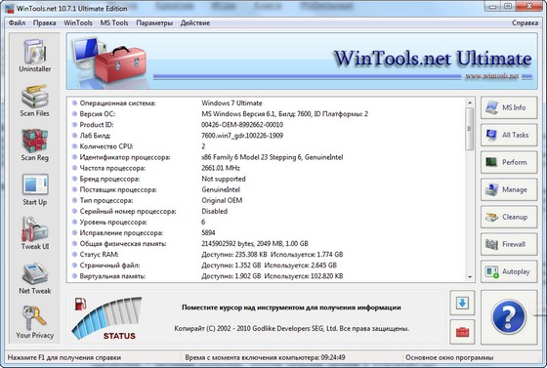547x368 pixels.
Task: Open the Firewall button
Action: point(509,244)
